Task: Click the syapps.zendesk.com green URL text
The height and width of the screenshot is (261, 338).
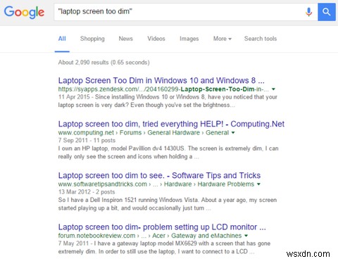Action: 163,89
